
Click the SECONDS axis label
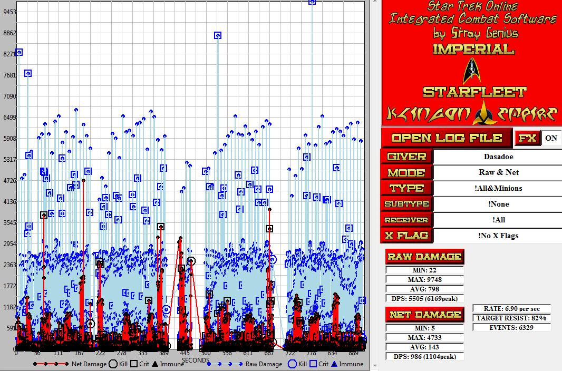point(196,360)
